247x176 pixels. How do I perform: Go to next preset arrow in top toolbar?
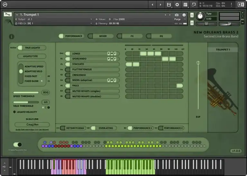pos(160,5)
